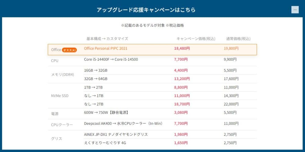Click the Core i5-14400F → Core i5-14500 row
The height and width of the screenshot is (152, 305).
pos(111,59)
